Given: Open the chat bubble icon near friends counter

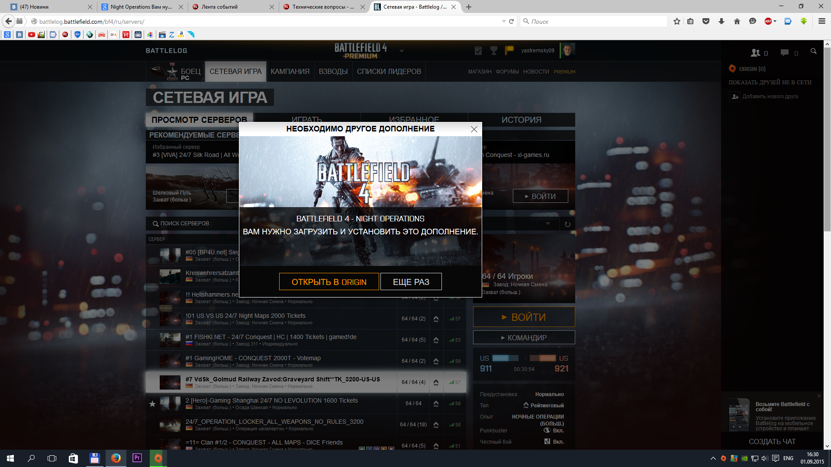Looking at the screenshot, I should click(784, 53).
